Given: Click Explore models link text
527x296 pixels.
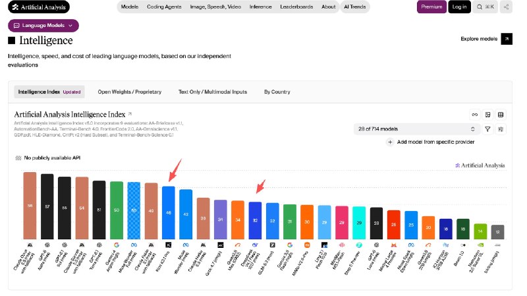Looking at the screenshot, I should [479, 39].
